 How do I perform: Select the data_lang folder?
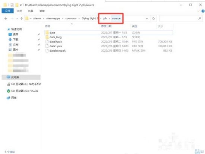click(109, 37)
